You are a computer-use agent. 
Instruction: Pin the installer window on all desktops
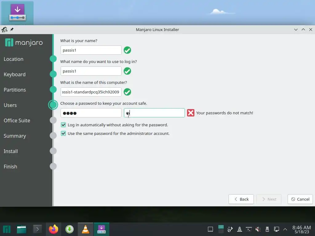click(x=12, y=29)
